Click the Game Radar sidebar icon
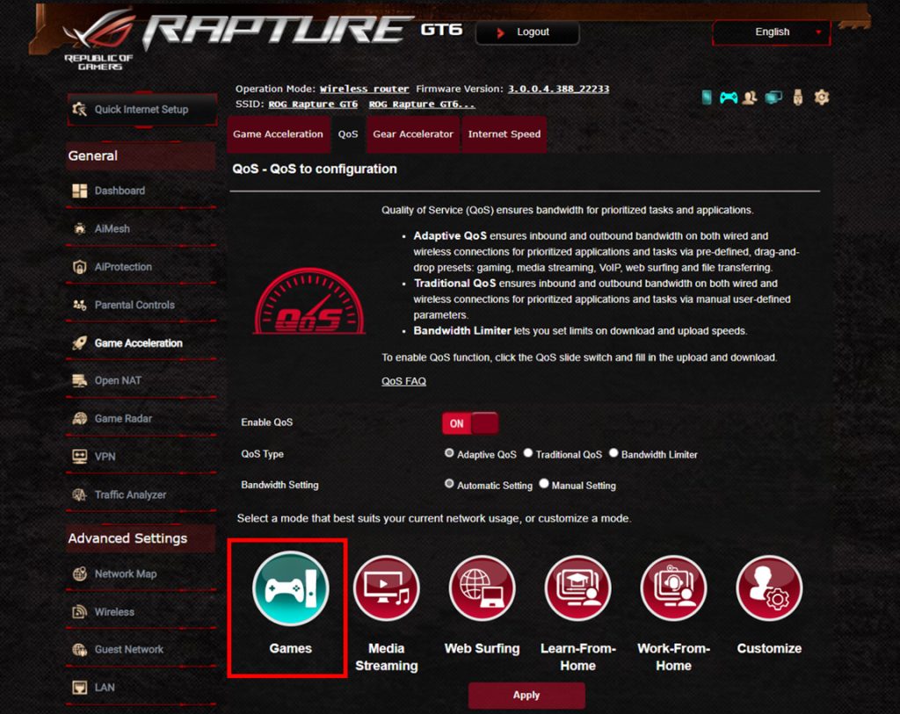This screenshot has width=900, height=714. [80, 419]
